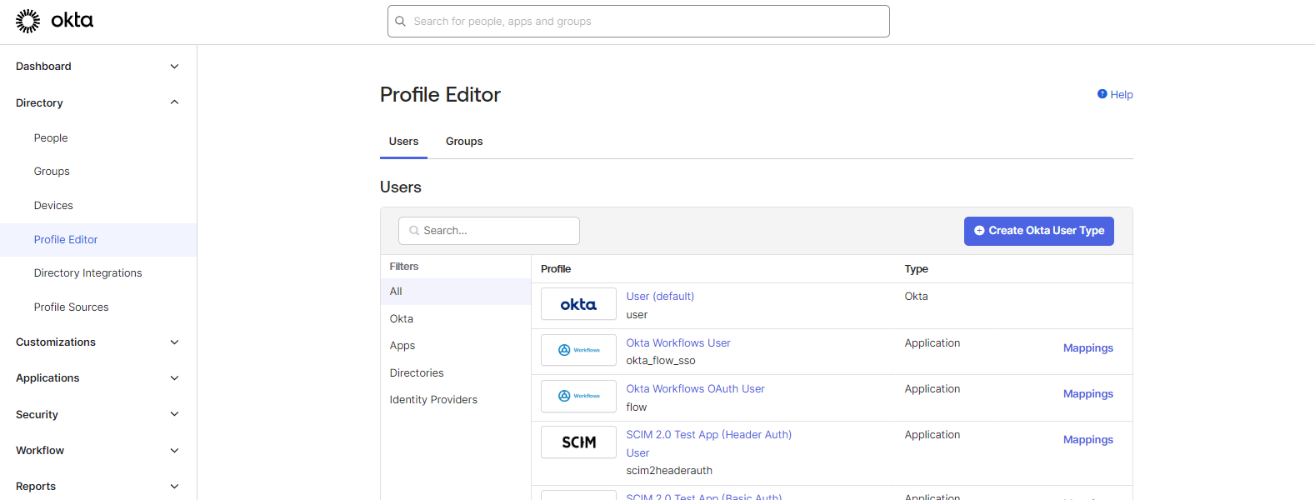1315x500 pixels.
Task: Click the plus icon on Create Okta User Type
Action: click(979, 231)
